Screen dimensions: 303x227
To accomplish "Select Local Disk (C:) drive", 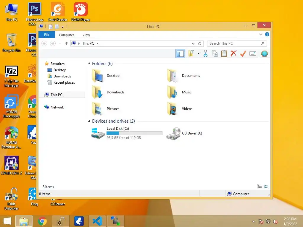I will pos(127,133).
